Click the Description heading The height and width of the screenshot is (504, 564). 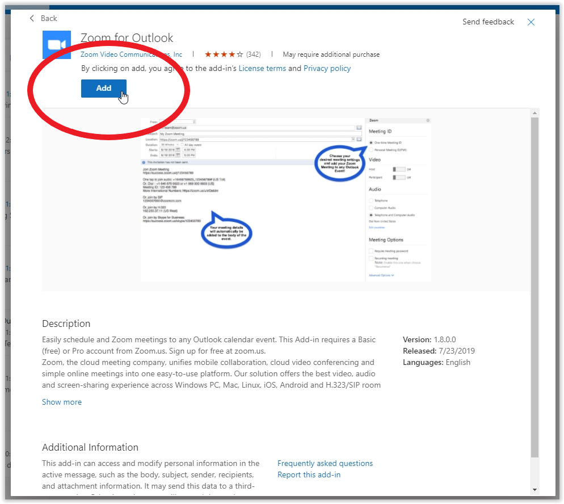(66, 324)
